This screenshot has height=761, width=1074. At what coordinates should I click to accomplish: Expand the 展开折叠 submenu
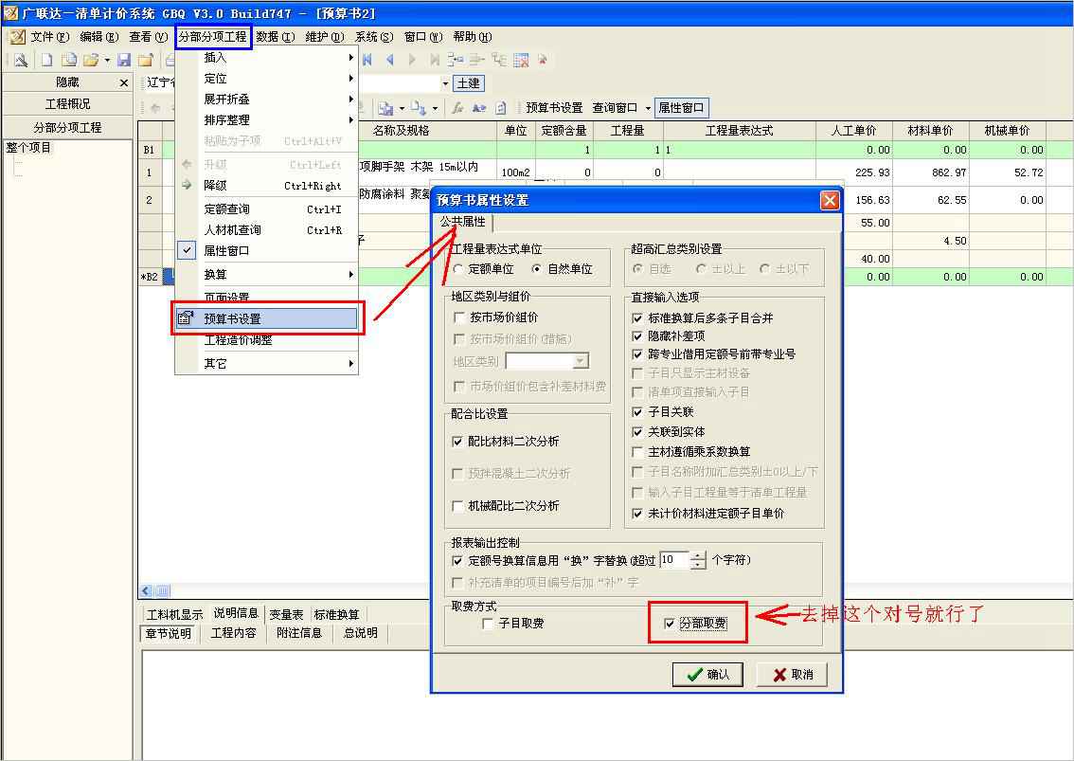[267, 100]
